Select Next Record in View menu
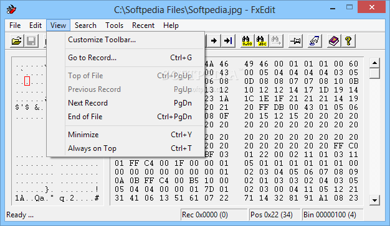390x226 pixels. point(125,103)
